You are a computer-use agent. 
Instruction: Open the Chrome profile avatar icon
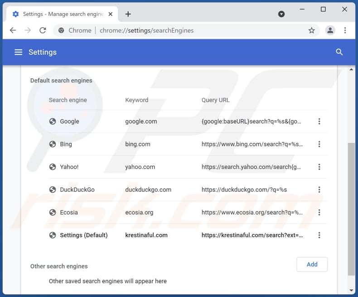pos(330,30)
